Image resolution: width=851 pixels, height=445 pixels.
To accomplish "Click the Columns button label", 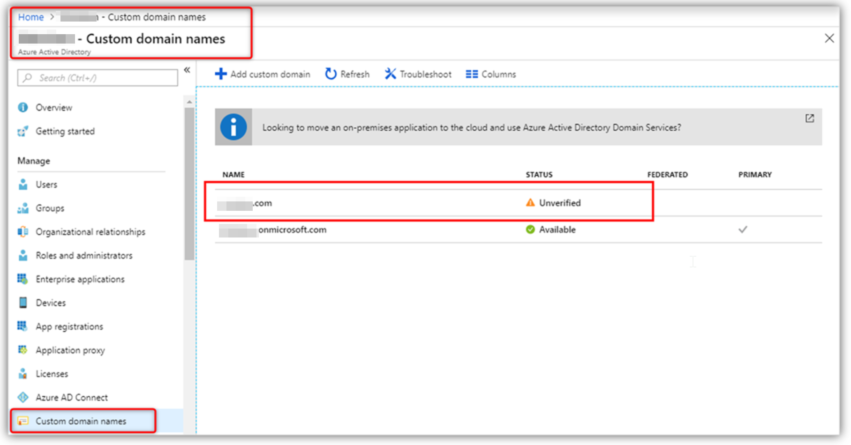I will tap(499, 74).
